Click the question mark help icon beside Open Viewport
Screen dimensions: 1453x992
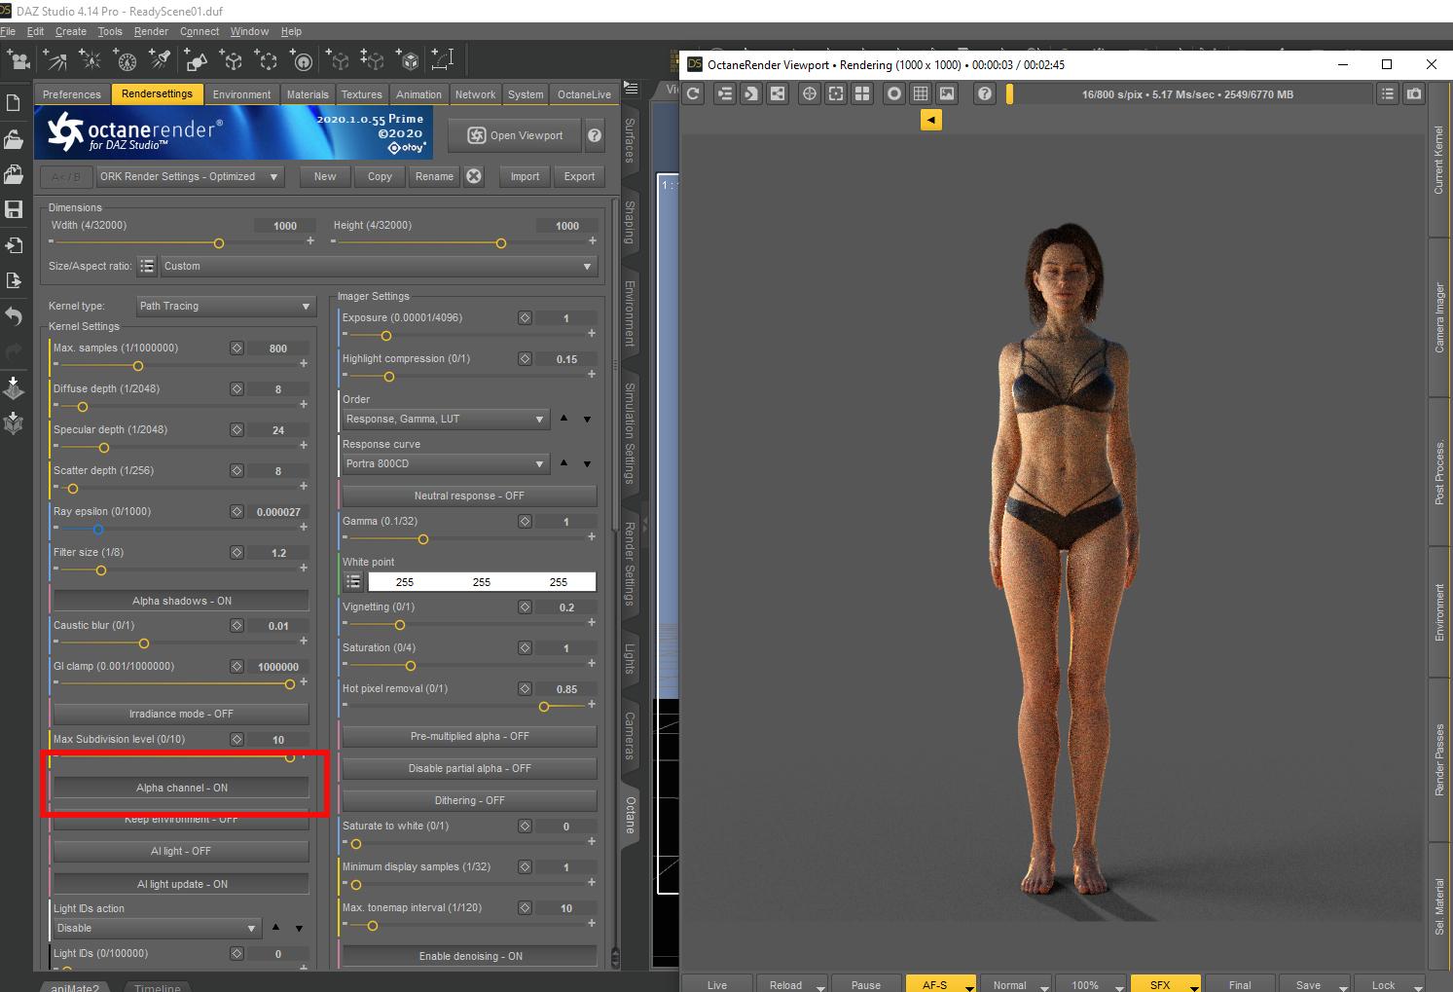(595, 135)
